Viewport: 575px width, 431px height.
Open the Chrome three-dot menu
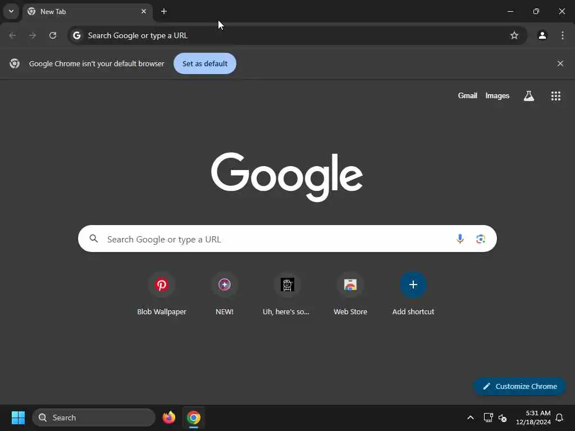click(x=563, y=35)
